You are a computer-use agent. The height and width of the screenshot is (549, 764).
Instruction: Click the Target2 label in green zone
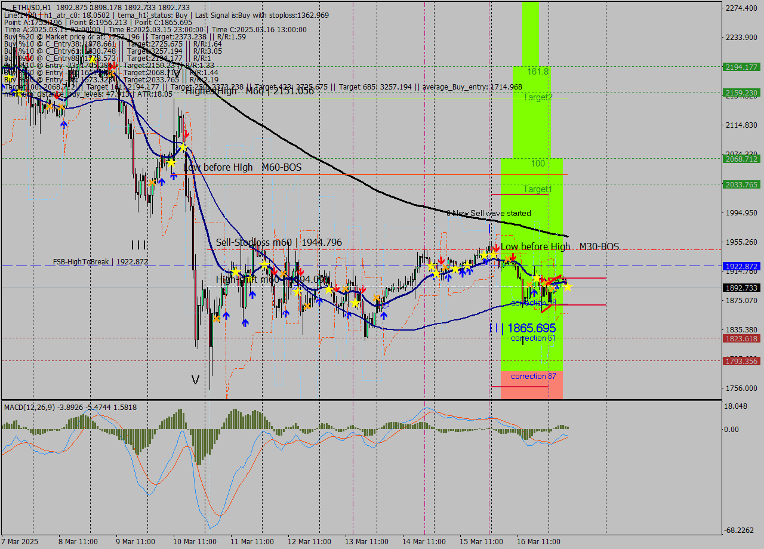click(537, 97)
